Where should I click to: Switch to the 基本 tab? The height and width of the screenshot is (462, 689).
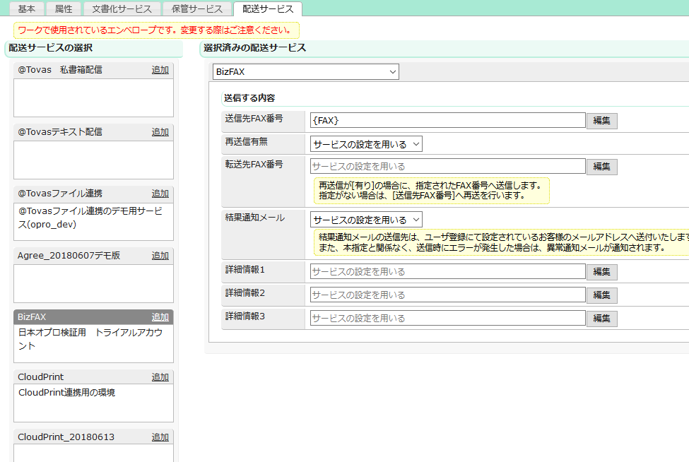[27, 8]
